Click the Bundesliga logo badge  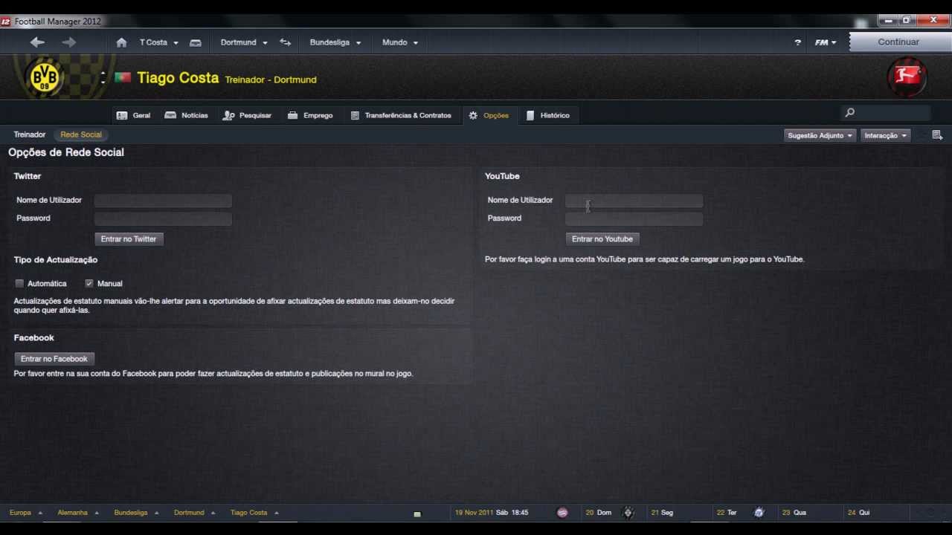click(907, 77)
